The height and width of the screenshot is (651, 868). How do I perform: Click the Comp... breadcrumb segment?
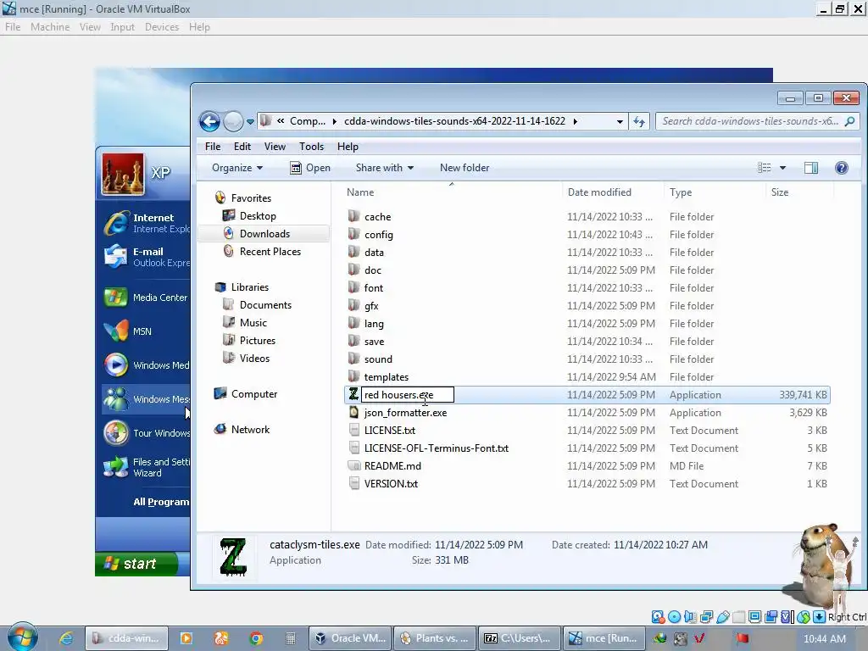(x=307, y=121)
